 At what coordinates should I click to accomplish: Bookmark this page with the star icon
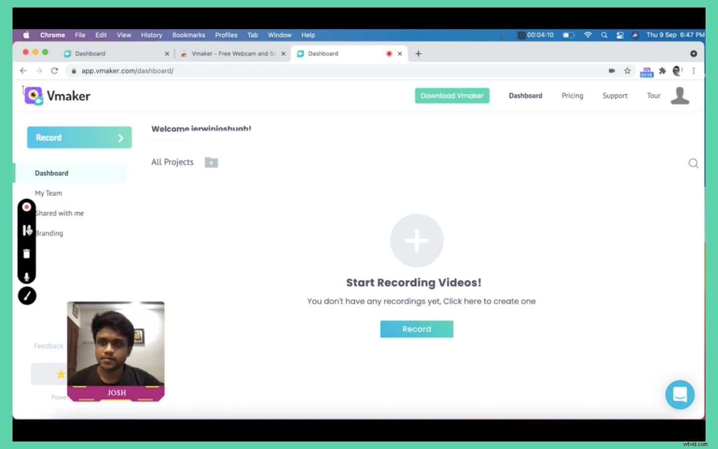(628, 71)
